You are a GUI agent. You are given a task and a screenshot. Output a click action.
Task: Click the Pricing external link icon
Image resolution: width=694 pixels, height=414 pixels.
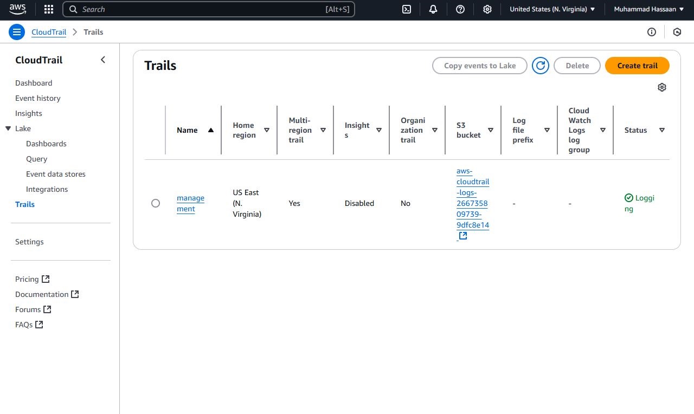[46, 279]
